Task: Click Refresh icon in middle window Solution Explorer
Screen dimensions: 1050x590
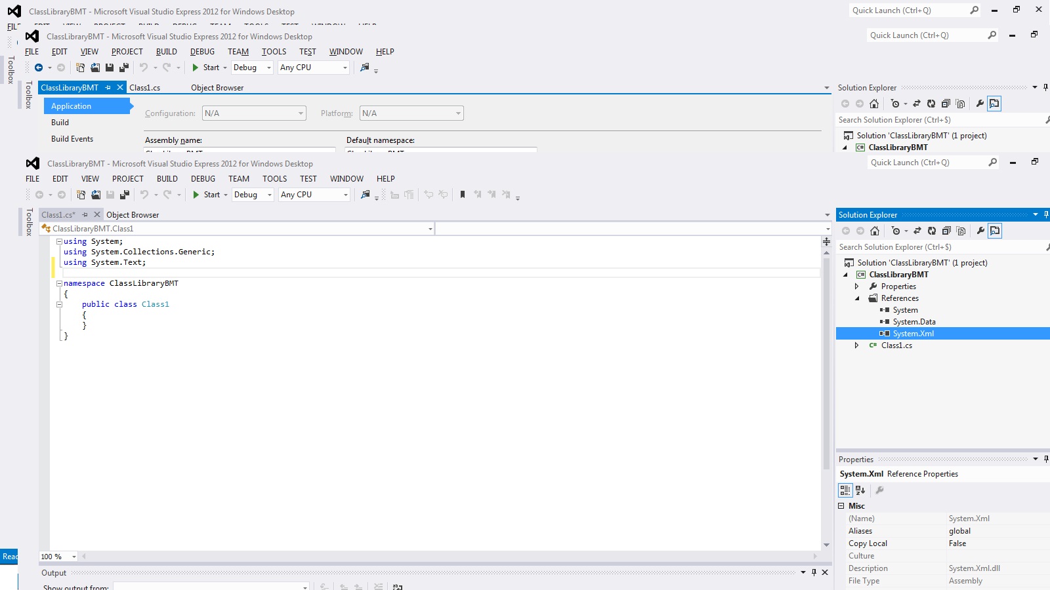Action: coord(931,104)
